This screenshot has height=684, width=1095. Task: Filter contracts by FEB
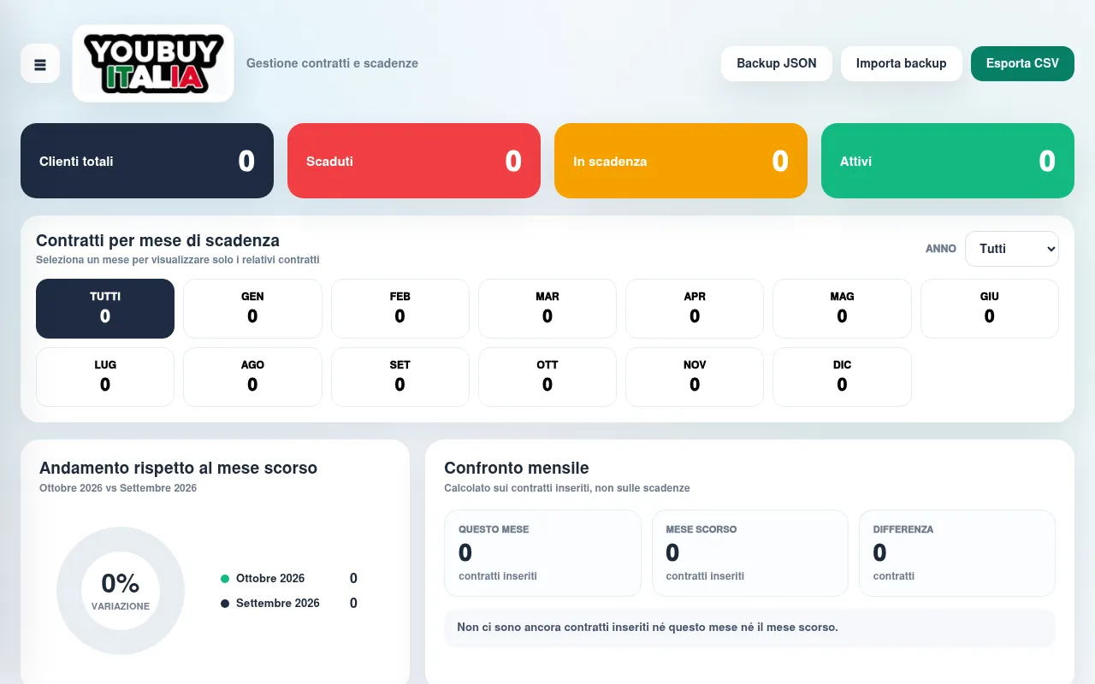point(400,309)
